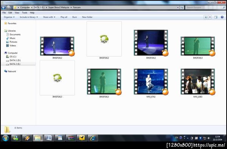Screen dimensions: 227x149
Task: Click the magnifier icon in search box
Action: click(224, 8)
